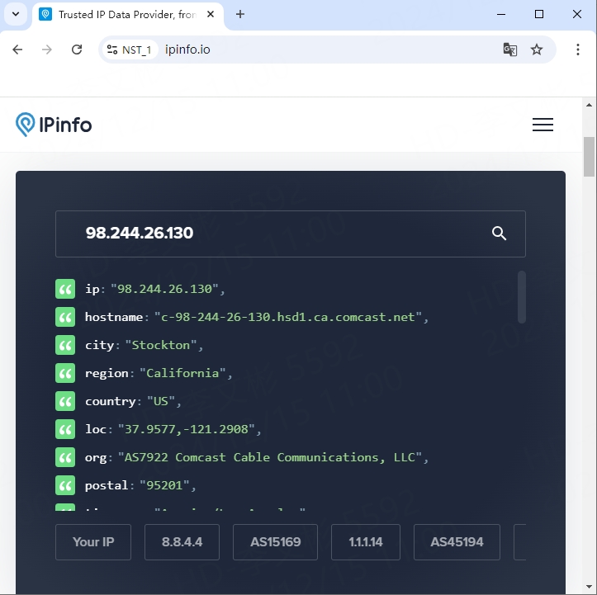This screenshot has width=597, height=595.
Task: Pick the AS45194 example button
Action: pos(457,542)
